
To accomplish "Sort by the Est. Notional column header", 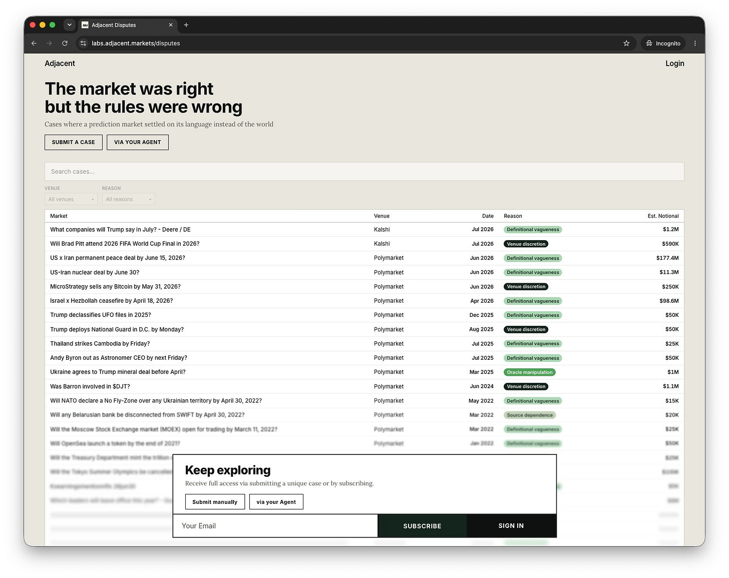I will pyautogui.click(x=663, y=216).
